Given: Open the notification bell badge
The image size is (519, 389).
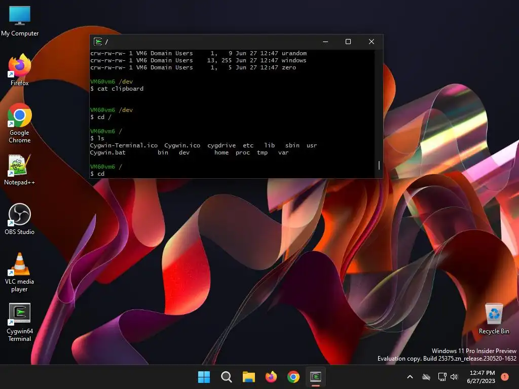Looking at the screenshot, I should click(505, 377).
